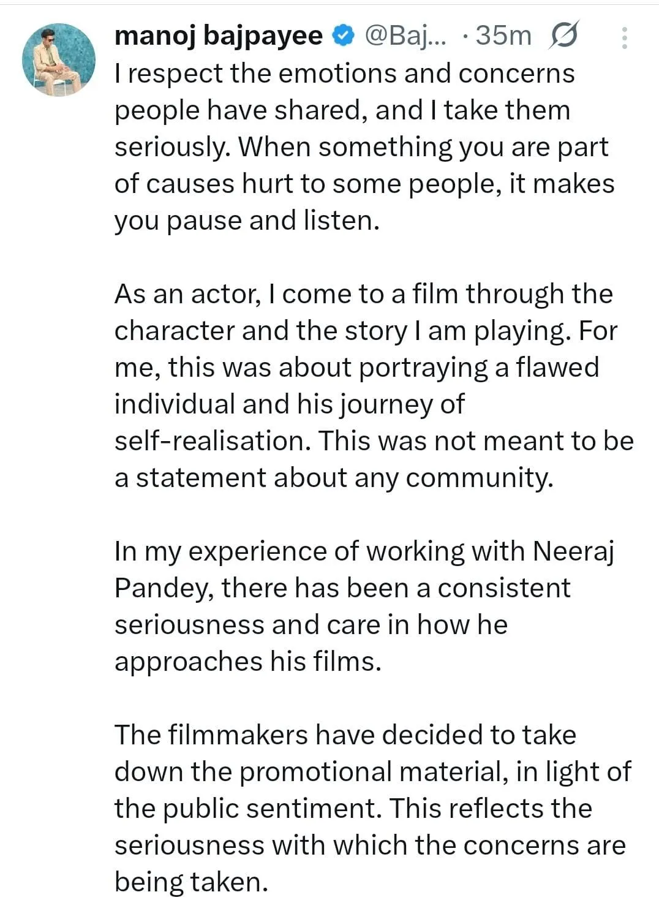Click "approaches his films" text line
The width and height of the screenshot is (659, 911).
[247, 662]
